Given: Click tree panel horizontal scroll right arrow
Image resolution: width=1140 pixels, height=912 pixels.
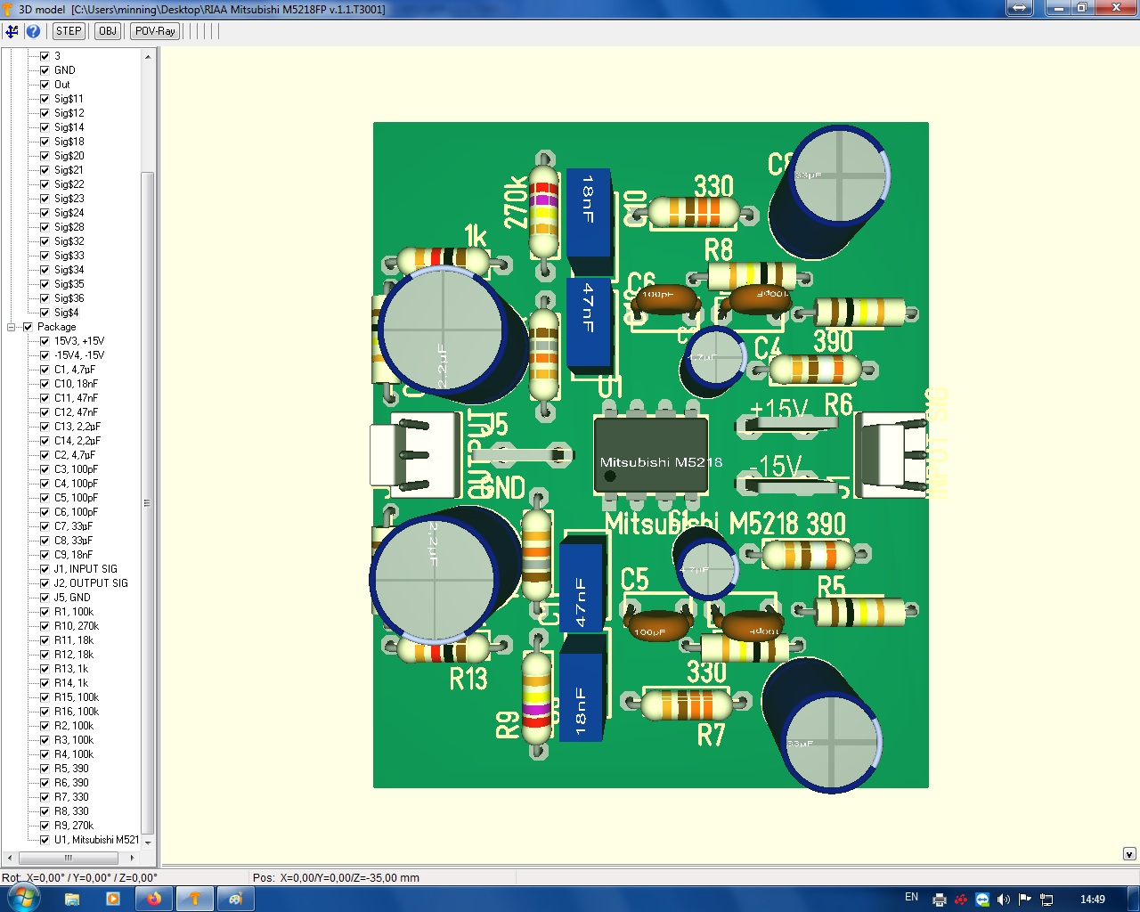Looking at the screenshot, I should point(132,858).
